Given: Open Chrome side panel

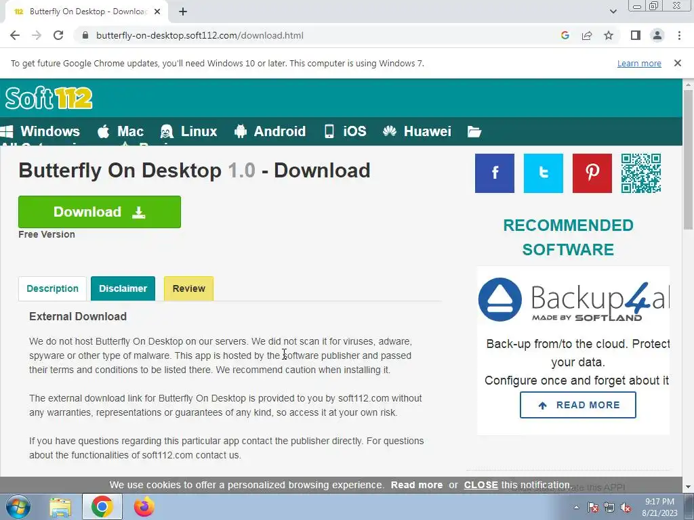Looking at the screenshot, I should [x=636, y=35].
